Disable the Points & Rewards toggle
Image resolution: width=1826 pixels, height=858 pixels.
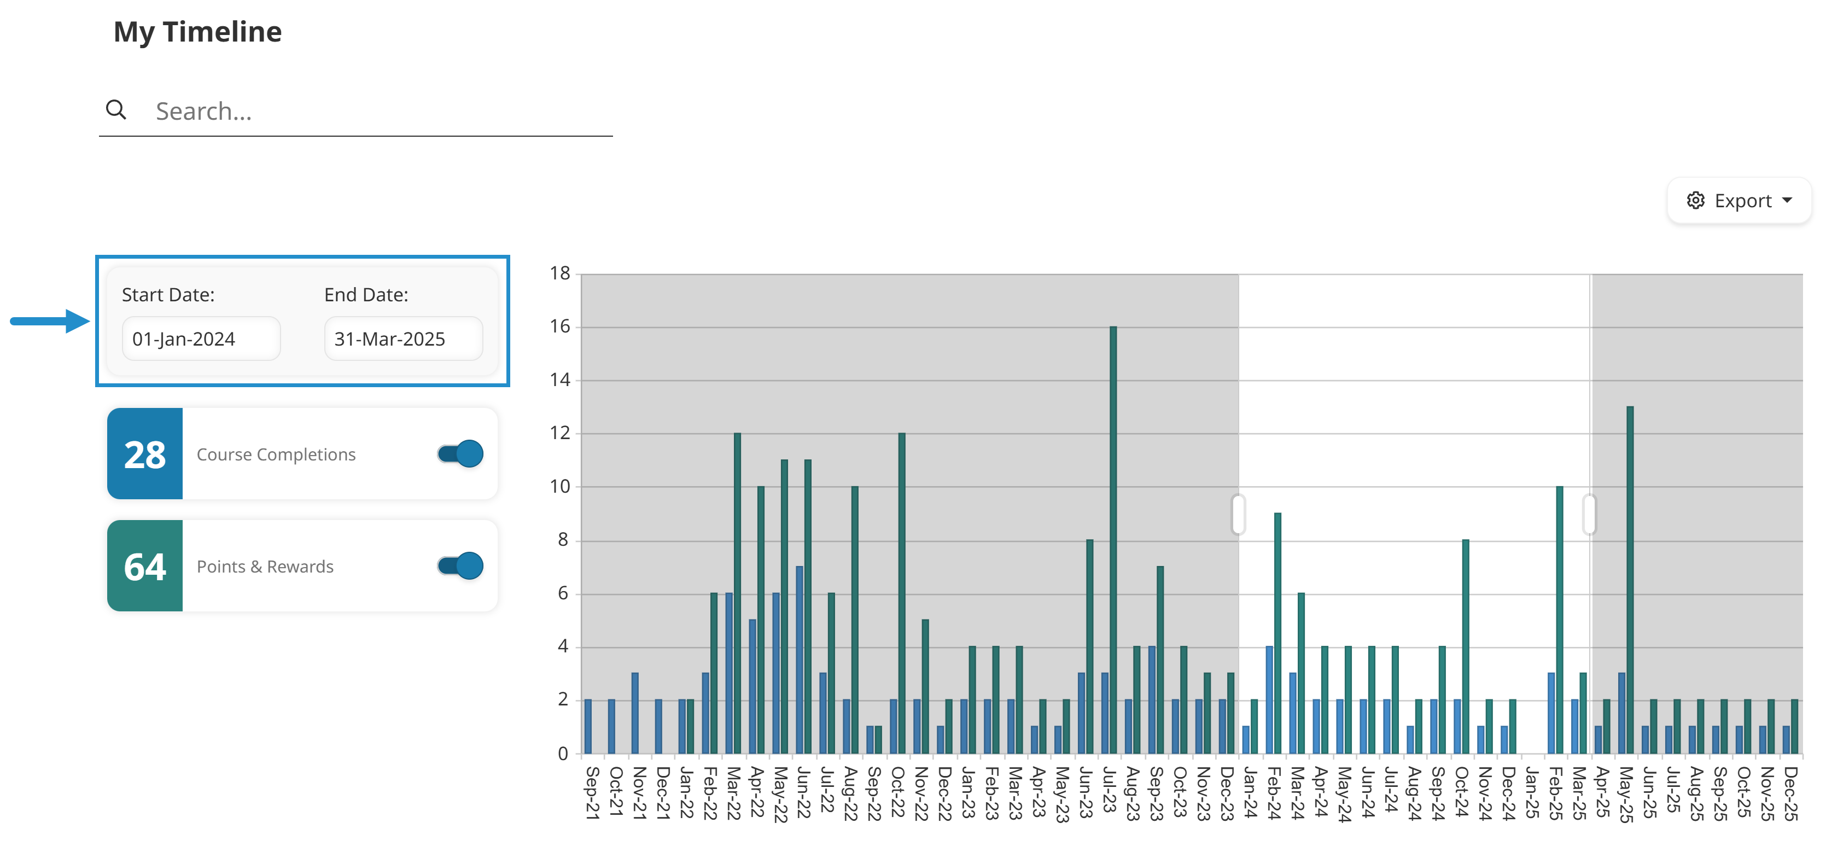click(x=460, y=566)
